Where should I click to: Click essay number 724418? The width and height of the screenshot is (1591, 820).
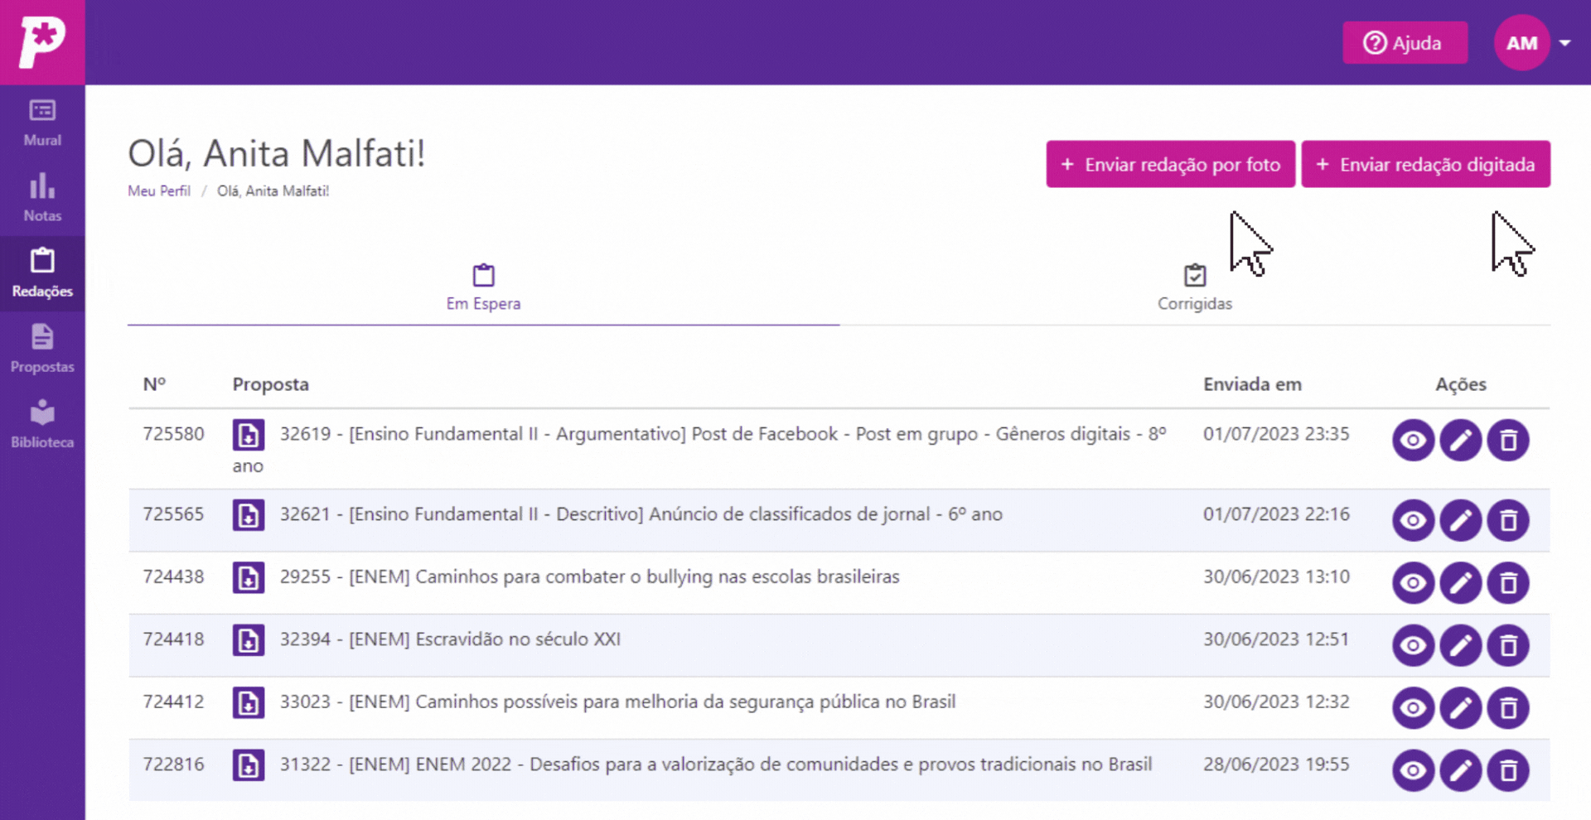(x=173, y=639)
